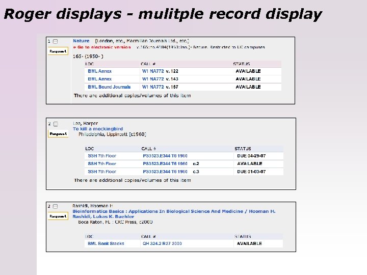
Task: Open SSH 7th Floor link for copy c.2
Action: pyautogui.click(x=102, y=163)
